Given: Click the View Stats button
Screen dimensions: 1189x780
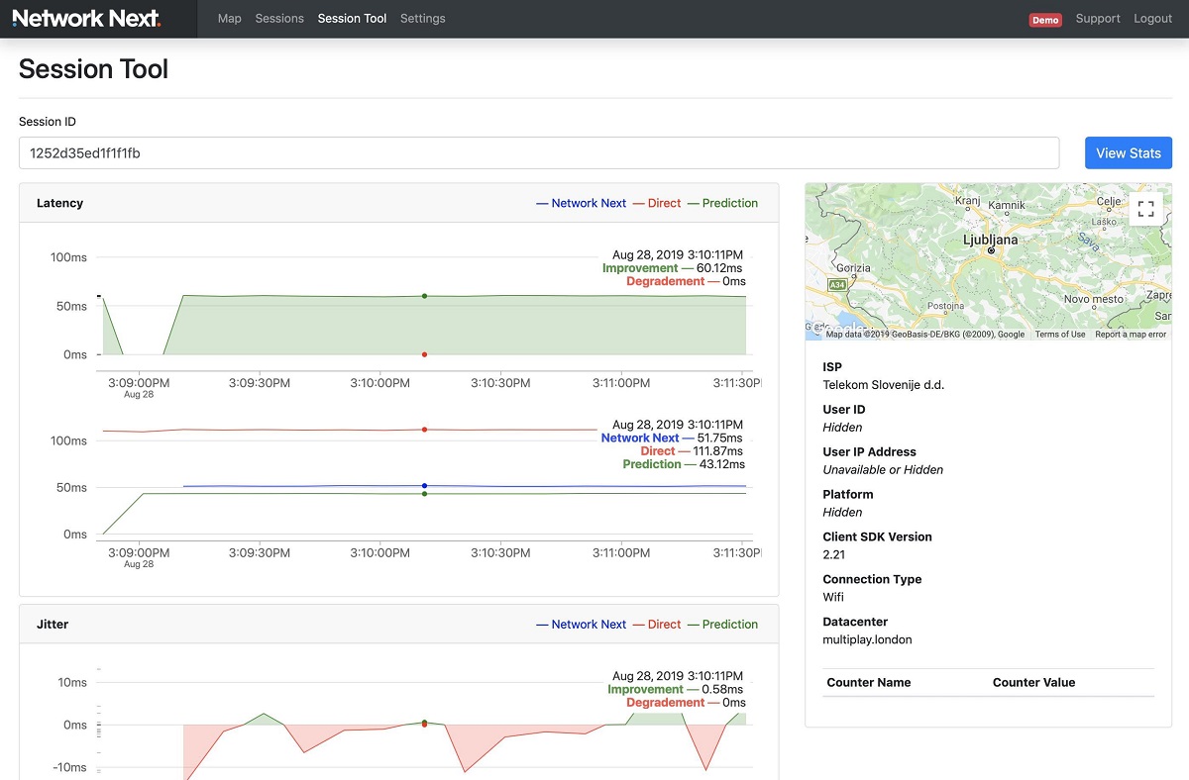Looking at the screenshot, I should (1129, 153).
